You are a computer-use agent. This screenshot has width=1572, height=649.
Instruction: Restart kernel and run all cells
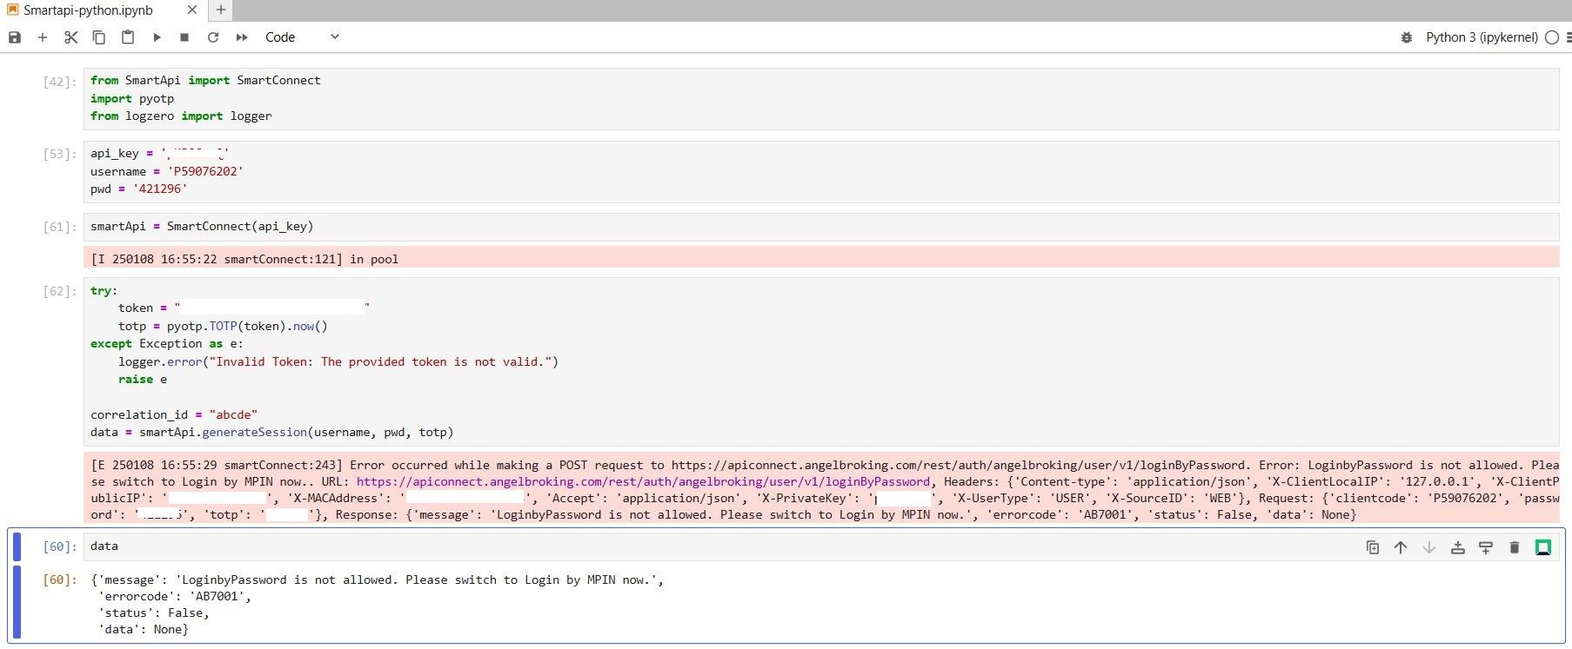point(242,37)
